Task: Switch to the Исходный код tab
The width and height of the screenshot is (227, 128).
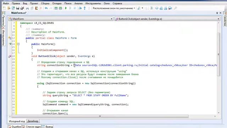Action: [17, 121]
